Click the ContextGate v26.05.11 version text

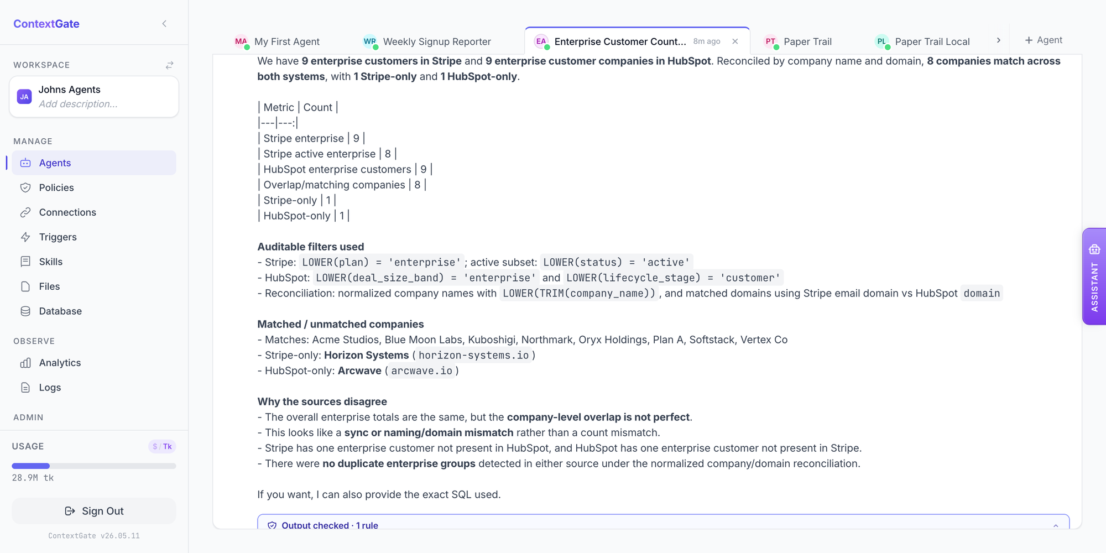94,536
